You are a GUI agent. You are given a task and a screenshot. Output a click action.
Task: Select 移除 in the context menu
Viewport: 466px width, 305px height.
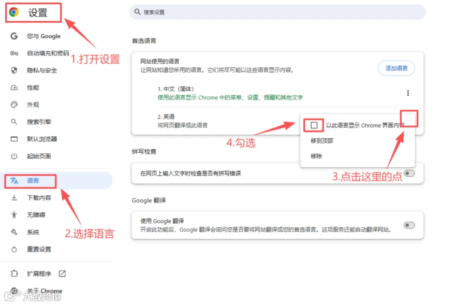(x=316, y=156)
